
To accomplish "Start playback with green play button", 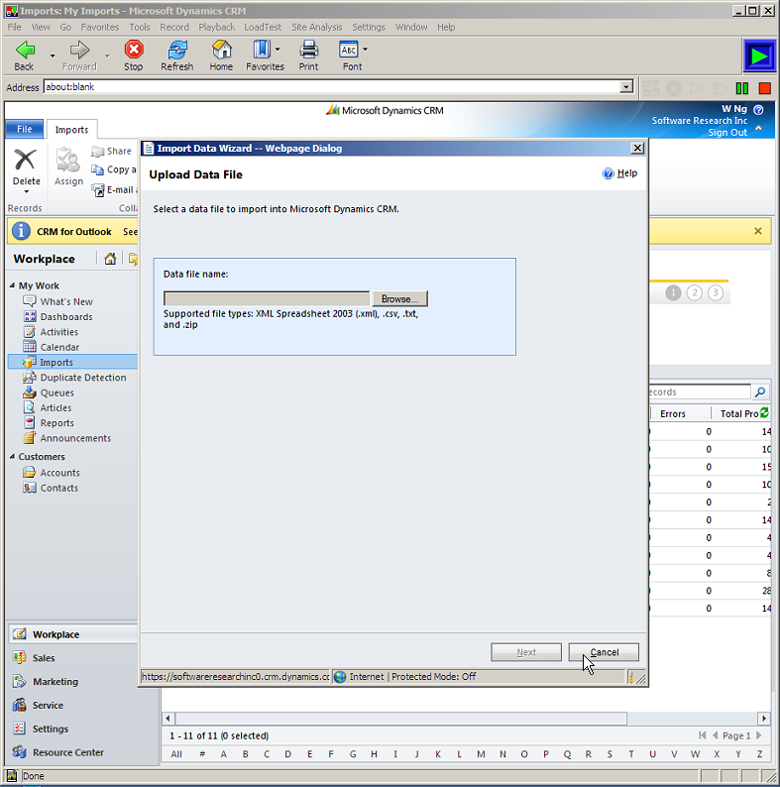I will click(x=759, y=56).
